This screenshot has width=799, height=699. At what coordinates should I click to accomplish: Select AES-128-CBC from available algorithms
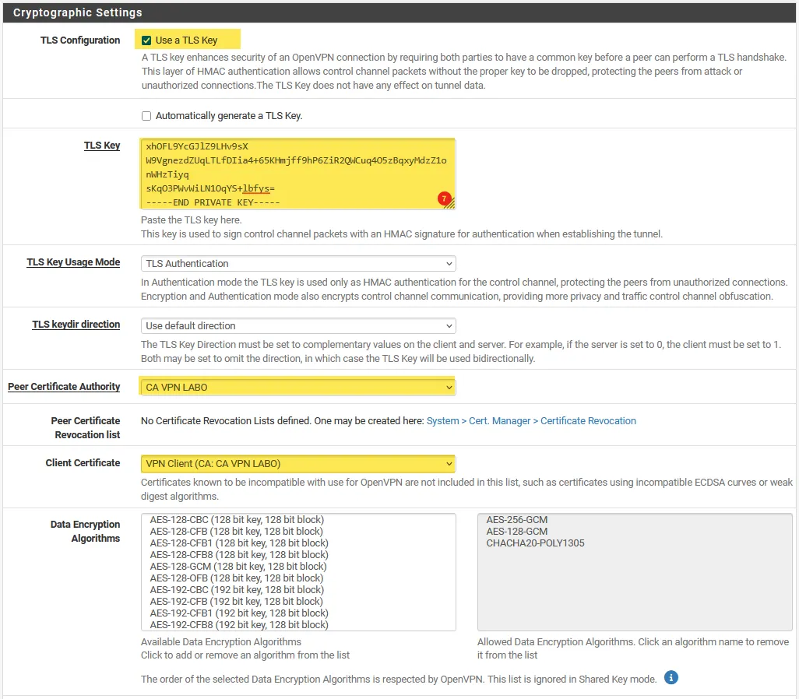click(237, 520)
